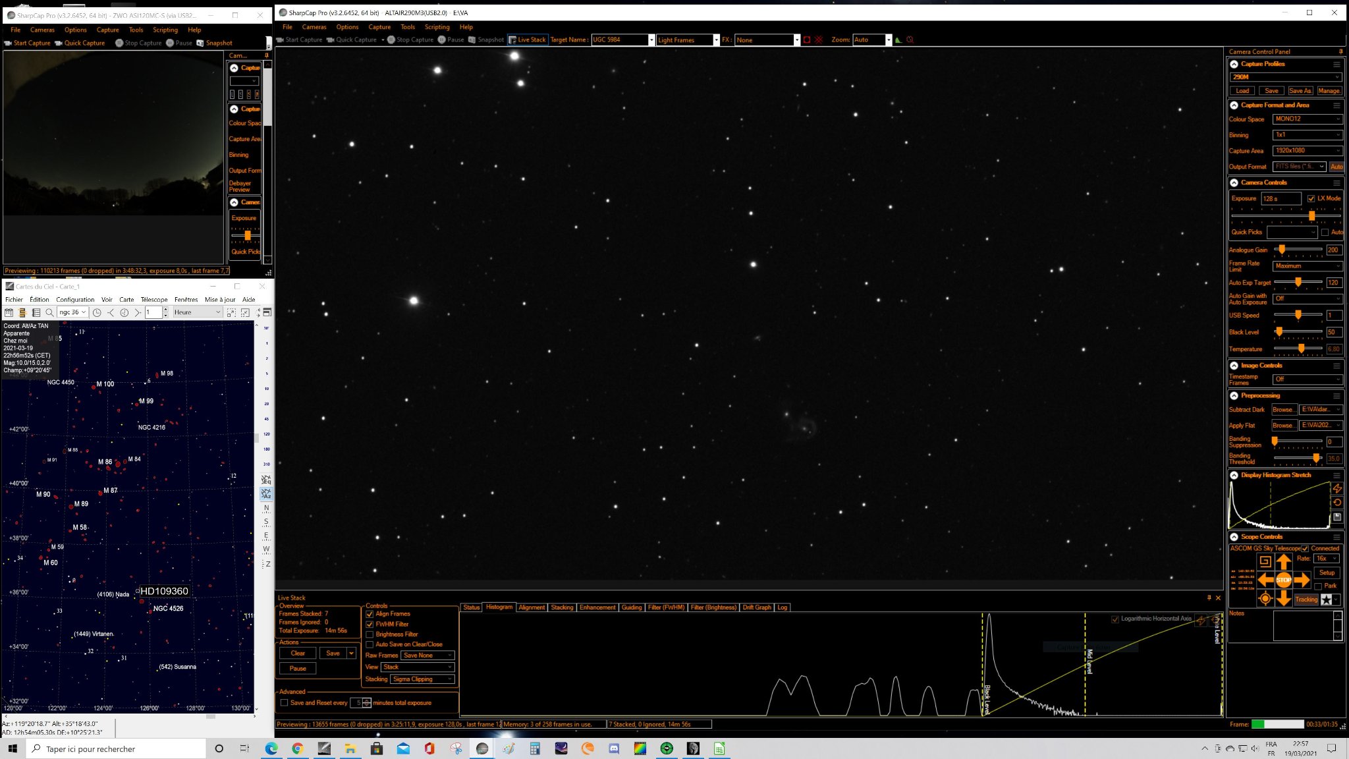Click the scope move left arrow
This screenshot has width=1349, height=759.
coord(1265,580)
